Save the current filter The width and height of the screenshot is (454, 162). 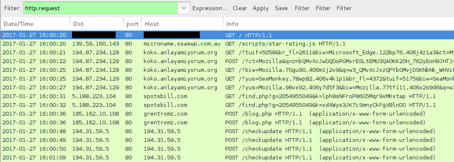282,8
